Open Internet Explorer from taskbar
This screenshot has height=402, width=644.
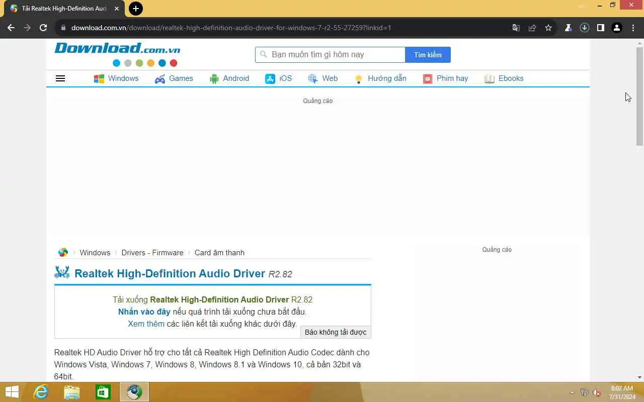[x=40, y=392]
